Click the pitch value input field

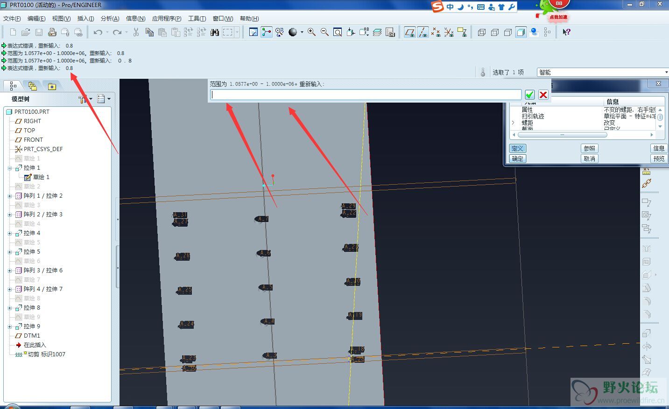pos(366,95)
